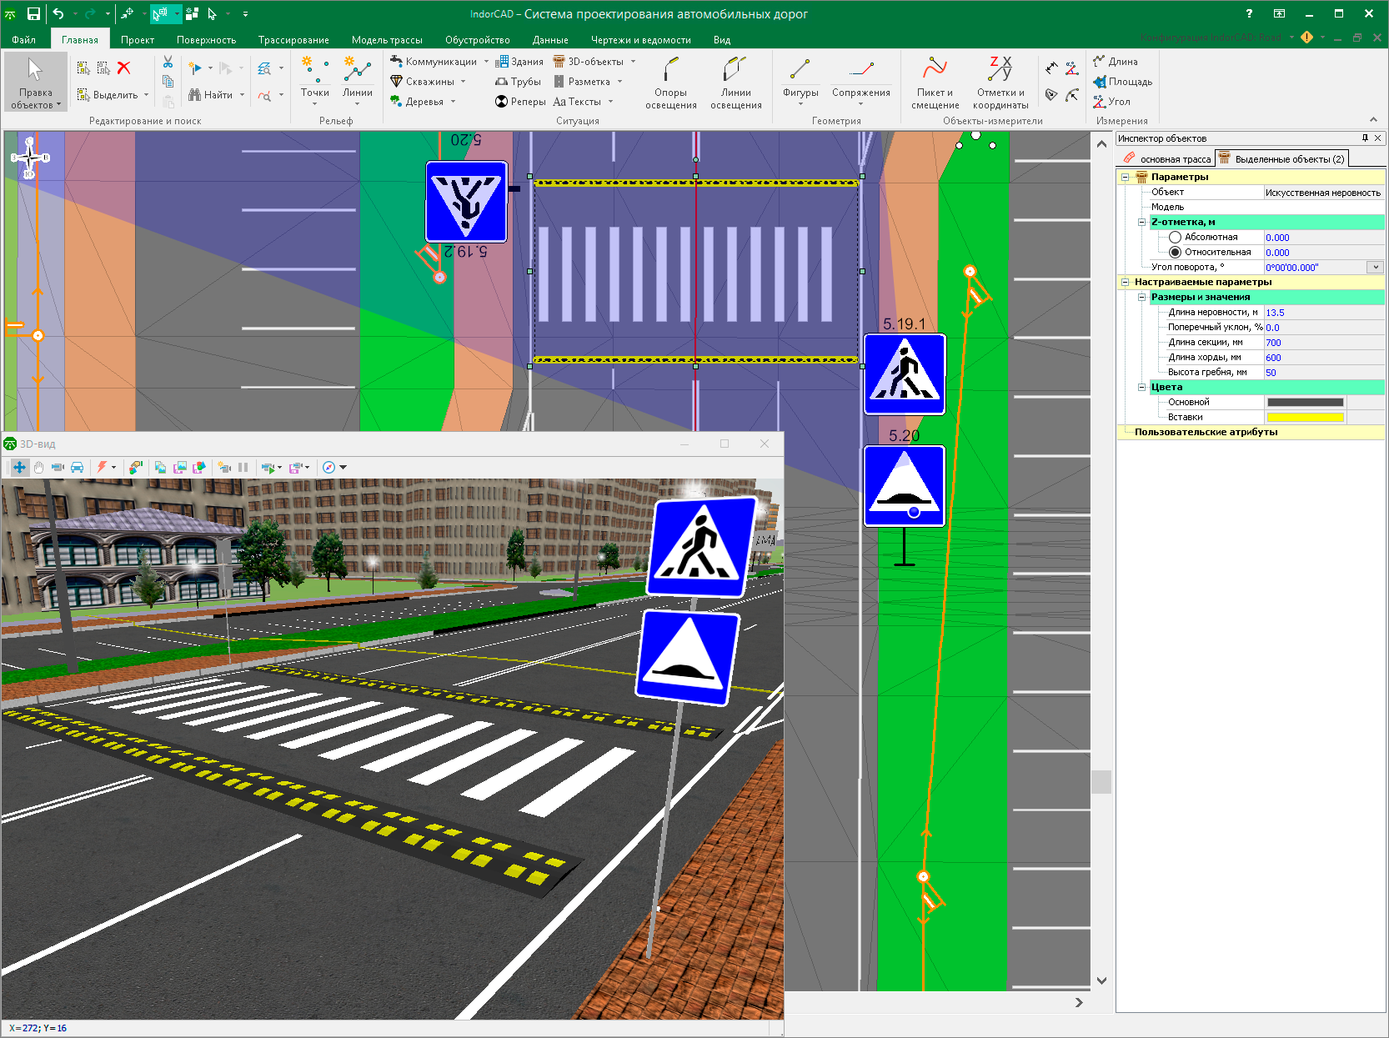Click the 'Отметки и координаты' tool
Screen dimensions: 1389x1038
(1000, 82)
